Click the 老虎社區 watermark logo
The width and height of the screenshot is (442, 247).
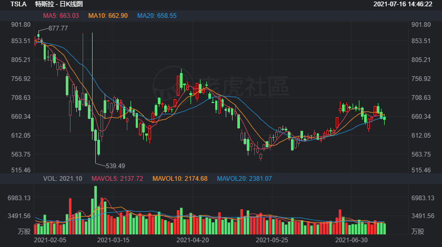click(x=220, y=86)
